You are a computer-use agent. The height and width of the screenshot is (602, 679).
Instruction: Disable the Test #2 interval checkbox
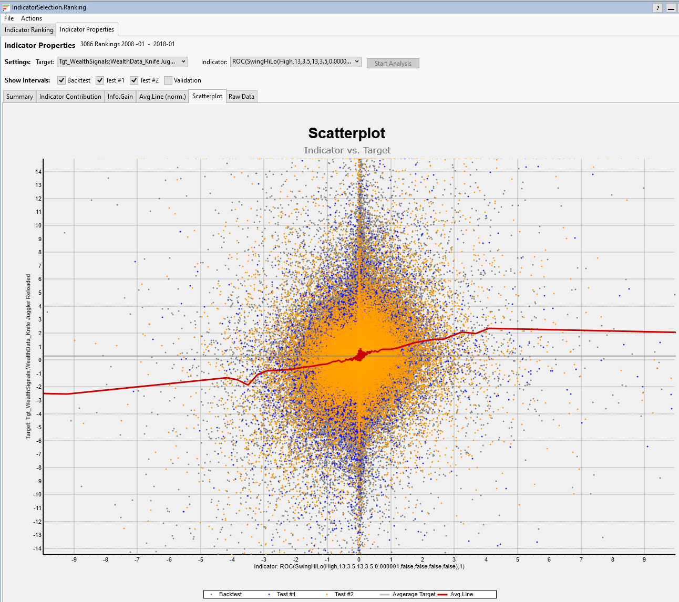click(134, 80)
